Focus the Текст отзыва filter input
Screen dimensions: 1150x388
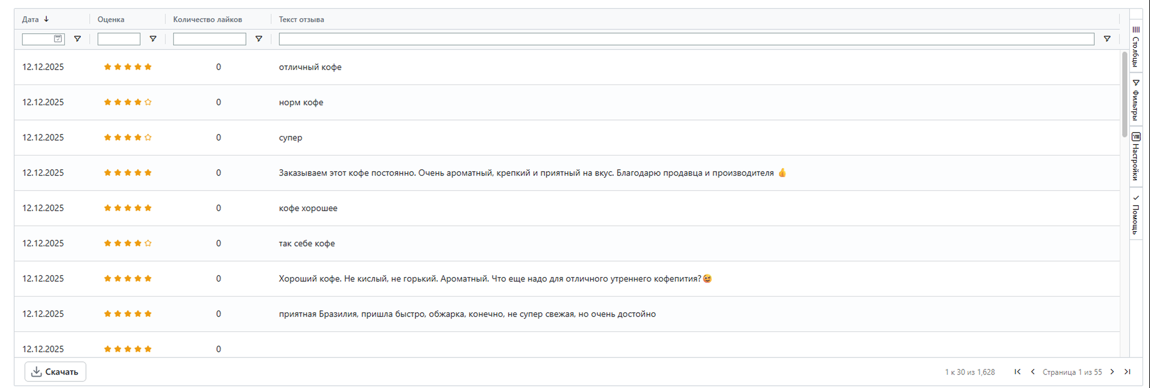point(686,39)
